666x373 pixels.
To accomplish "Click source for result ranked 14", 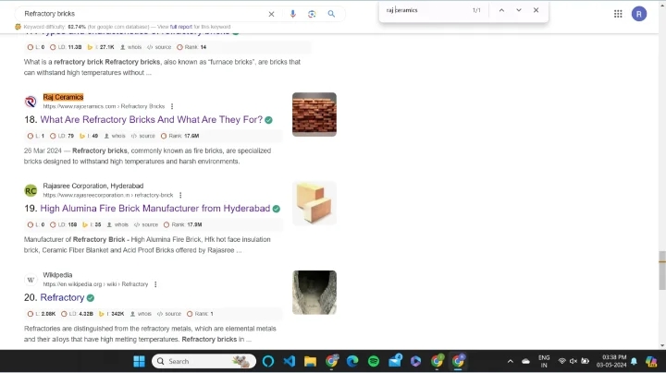I will 159,47.
